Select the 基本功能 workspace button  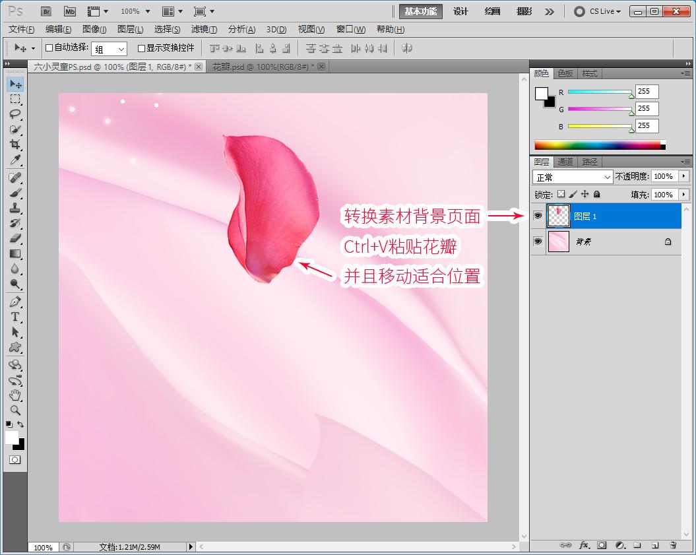pos(421,11)
